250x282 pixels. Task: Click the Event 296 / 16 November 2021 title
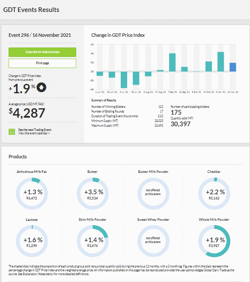click(40, 35)
